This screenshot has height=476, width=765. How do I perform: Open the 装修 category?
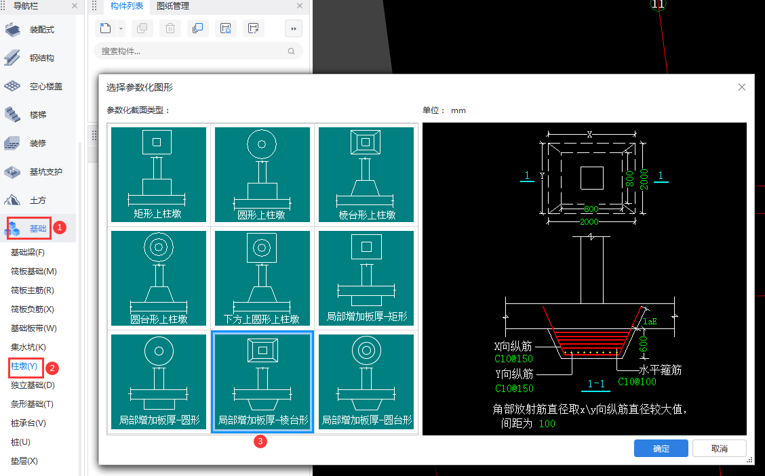38,144
